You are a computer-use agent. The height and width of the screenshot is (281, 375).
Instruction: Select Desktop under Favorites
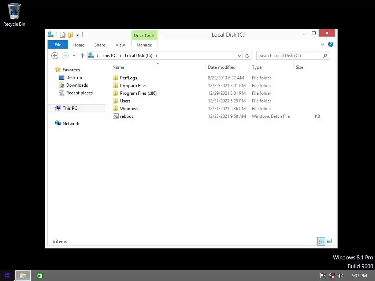pos(74,78)
